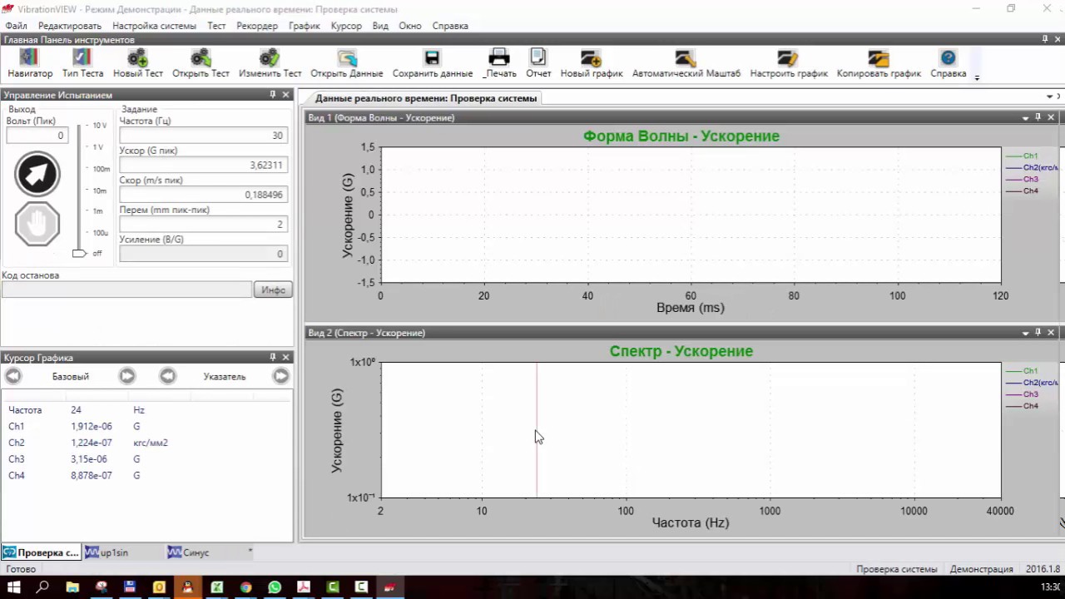
Task: Select Ch3 legend entry in spectrum graph
Action: point(1022,394)
